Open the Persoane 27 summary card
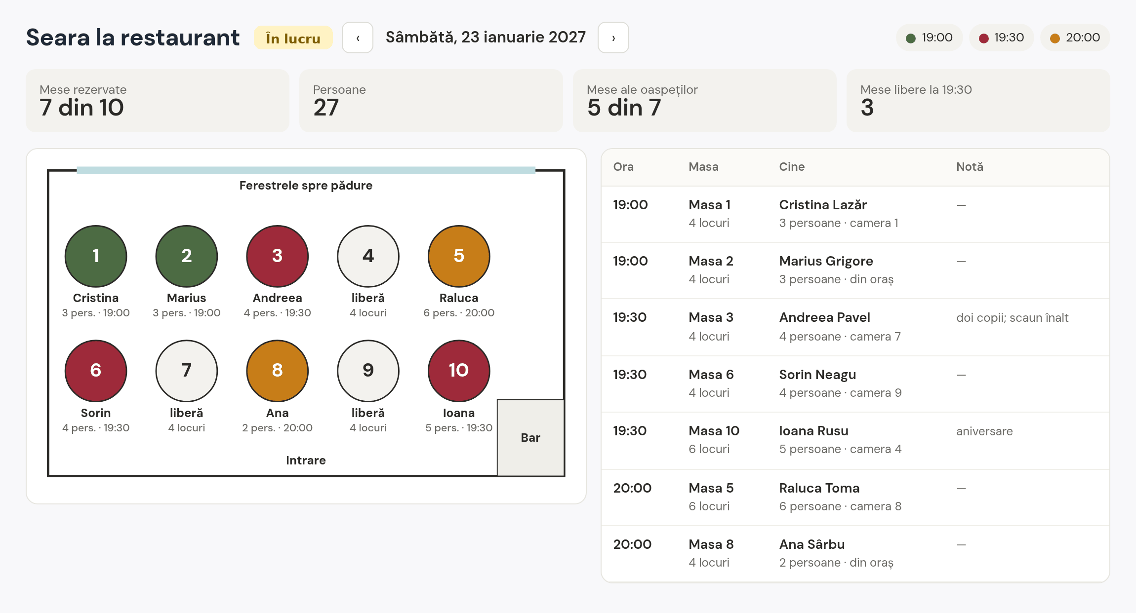This screenshot has height=613, width=1136. 431,101
